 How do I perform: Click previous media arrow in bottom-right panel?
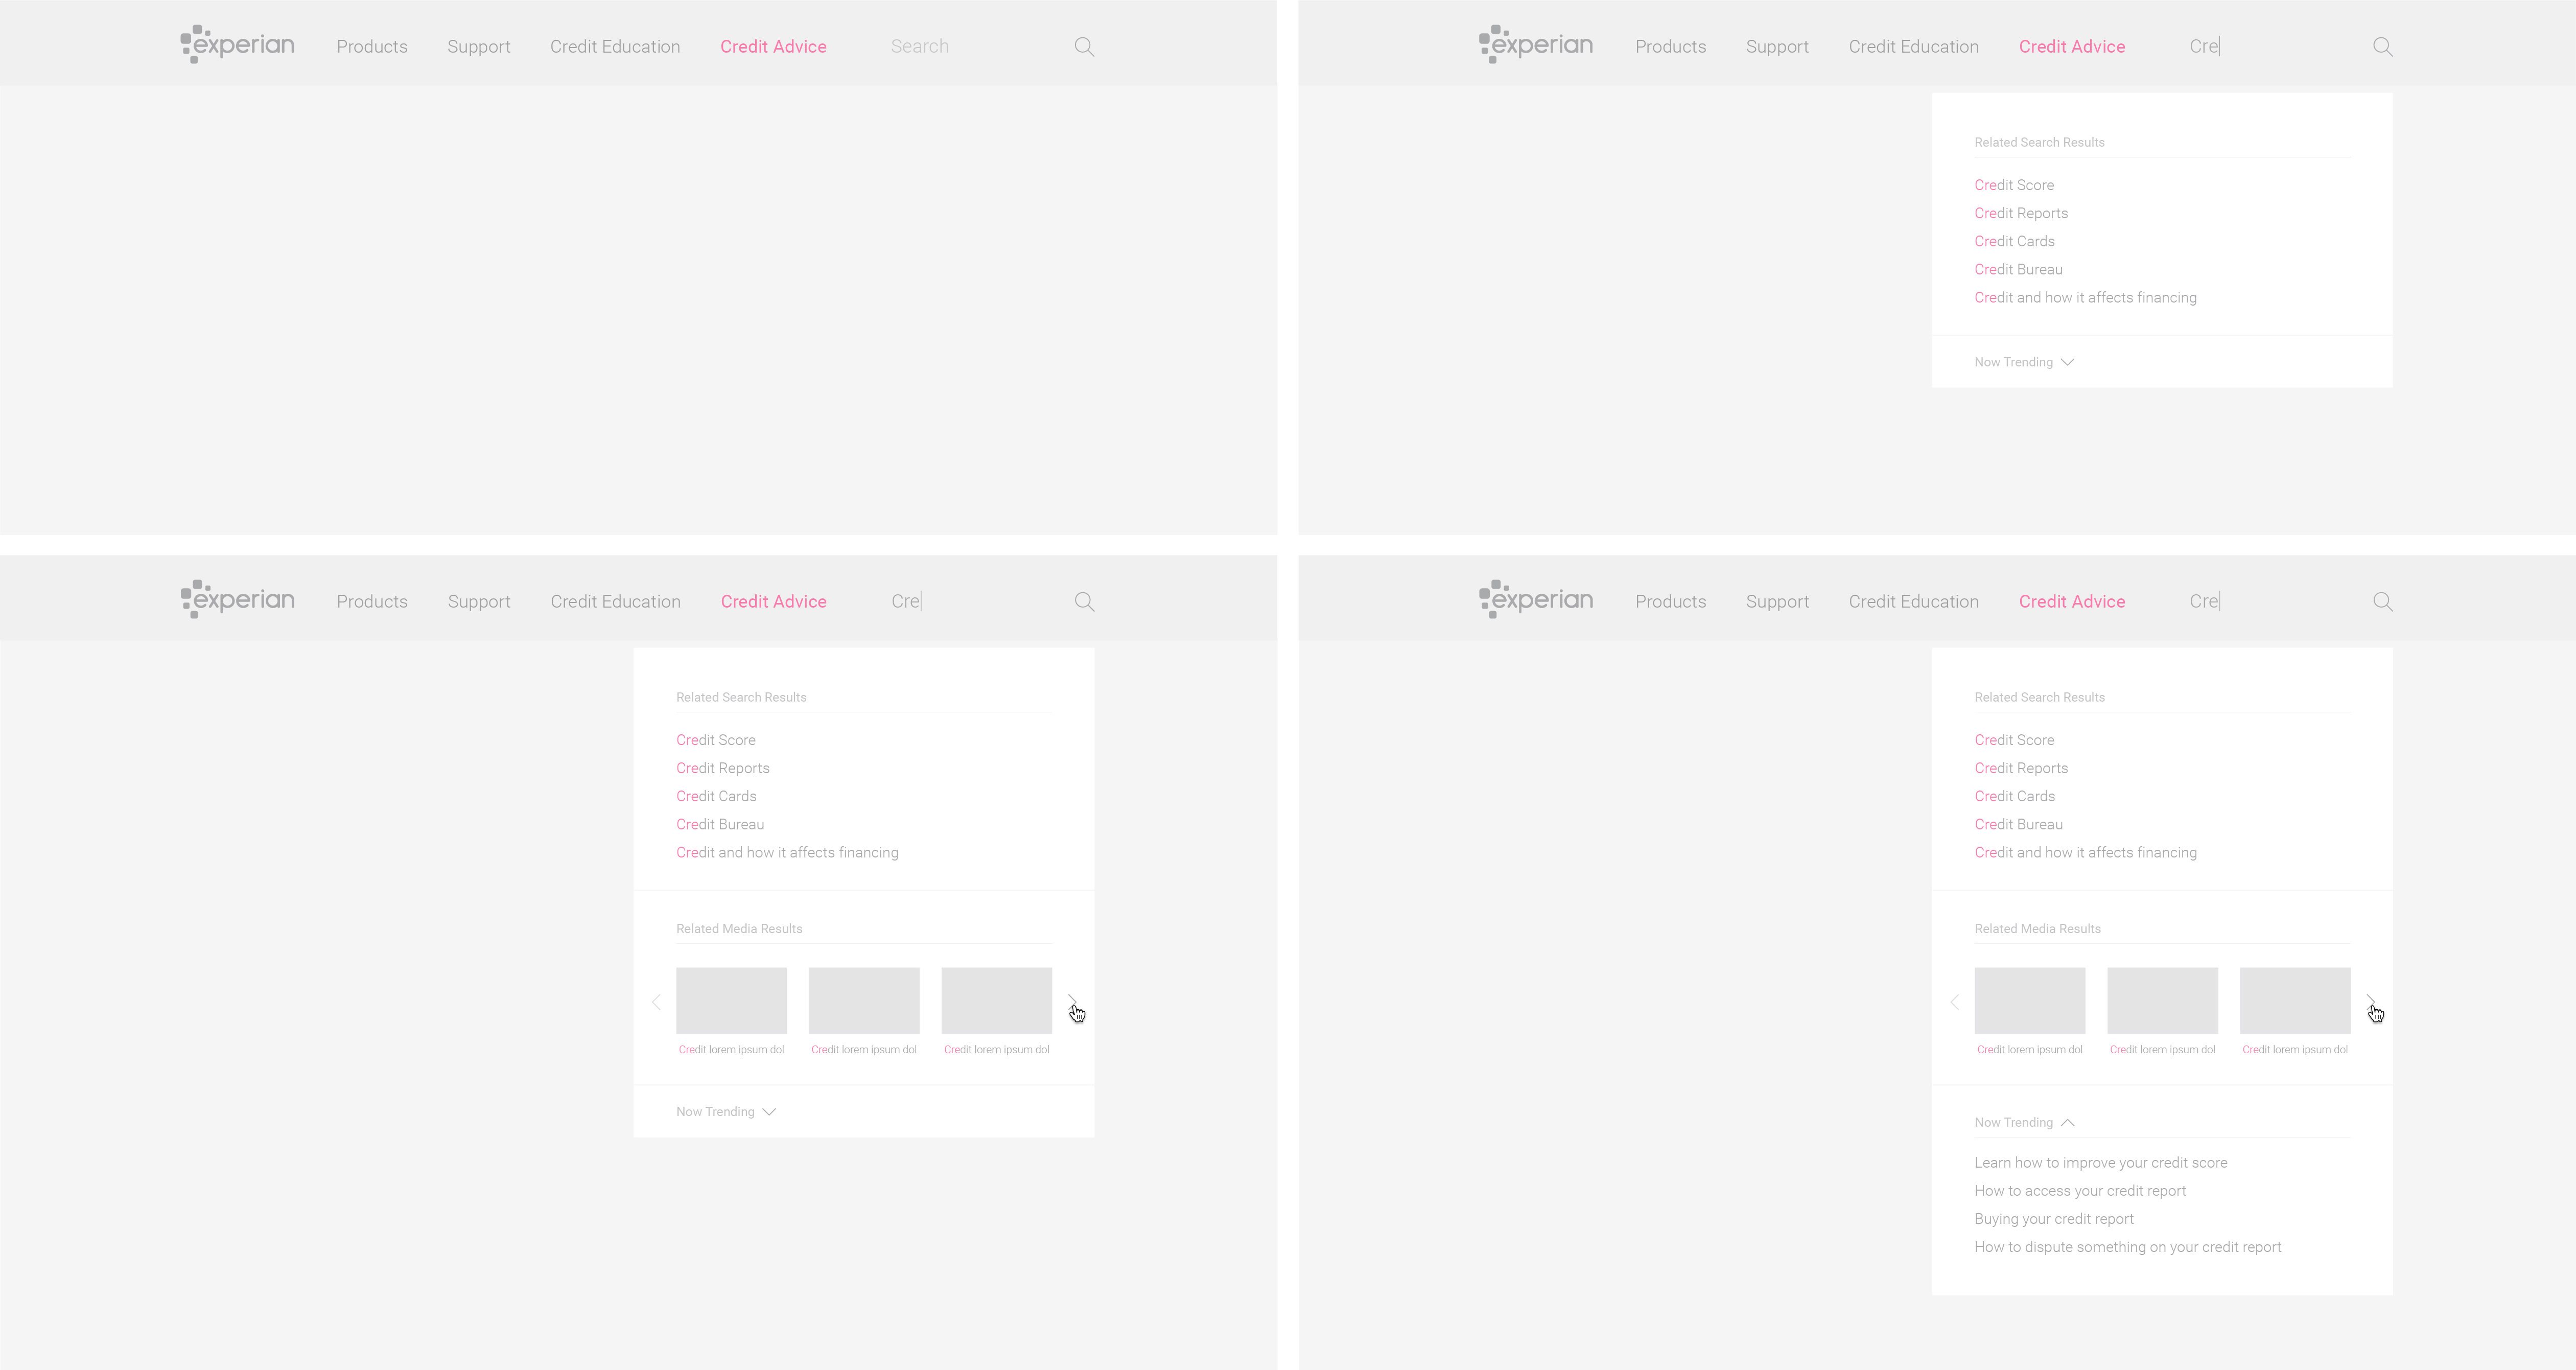point(1955,1002)
